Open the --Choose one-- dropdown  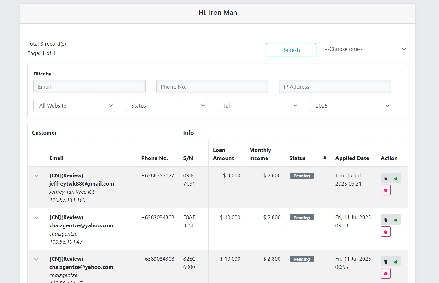[363, 49]
